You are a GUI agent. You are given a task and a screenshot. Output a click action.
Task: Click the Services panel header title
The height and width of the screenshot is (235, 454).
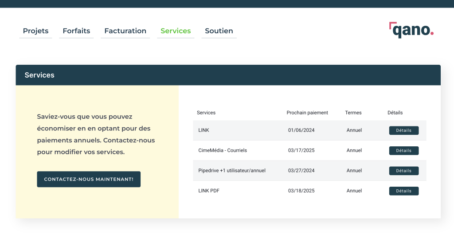point(39,75)
